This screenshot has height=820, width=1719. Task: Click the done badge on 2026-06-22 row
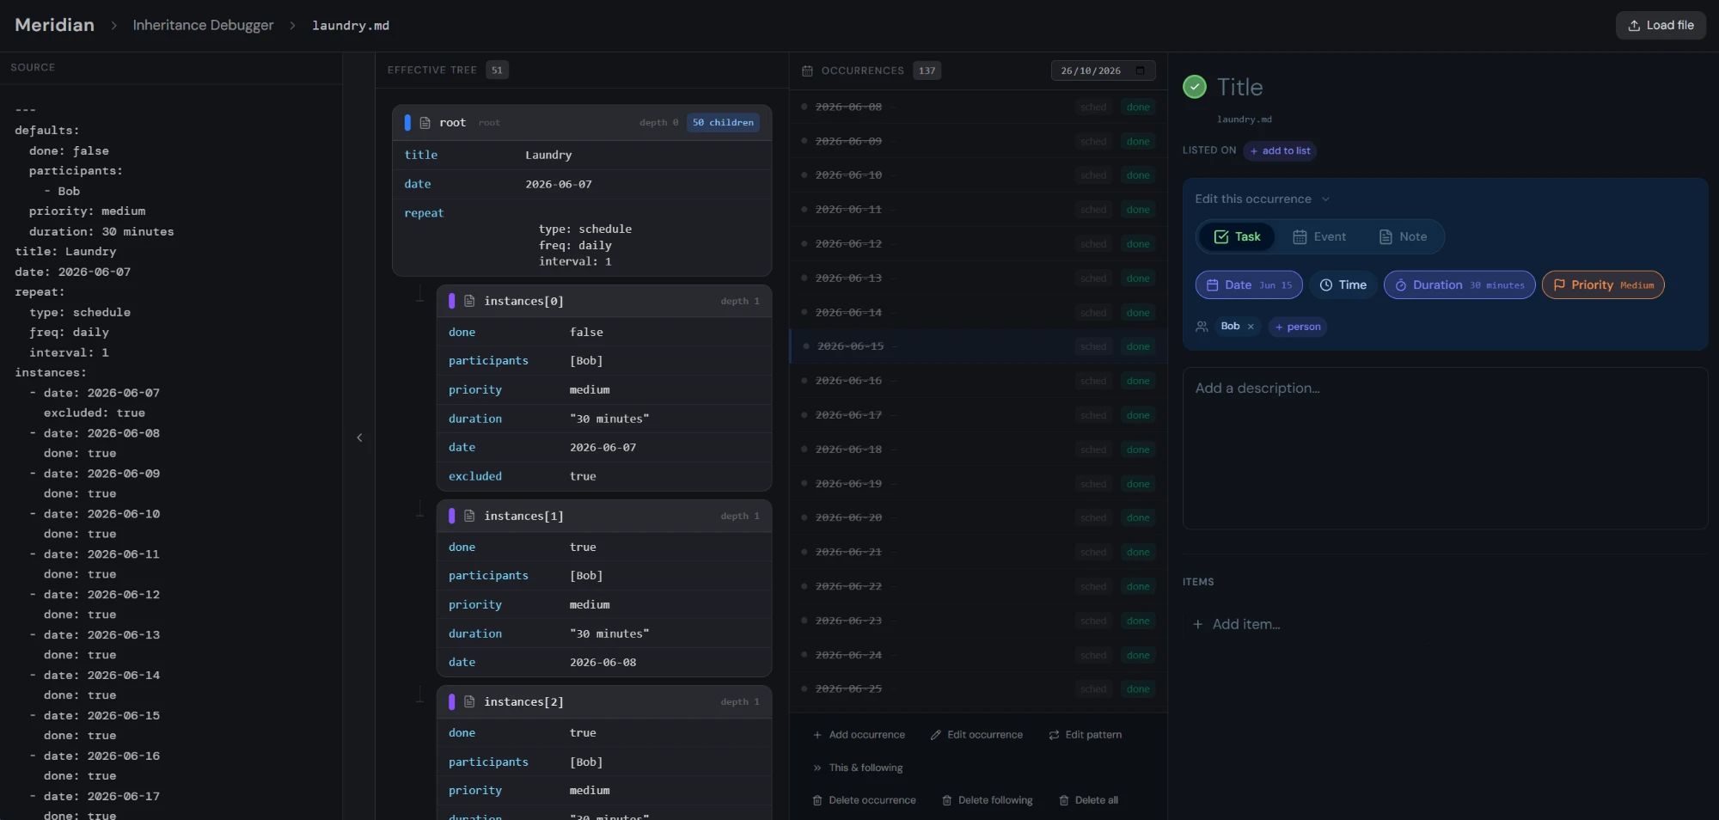click(x=1138, y=586)
